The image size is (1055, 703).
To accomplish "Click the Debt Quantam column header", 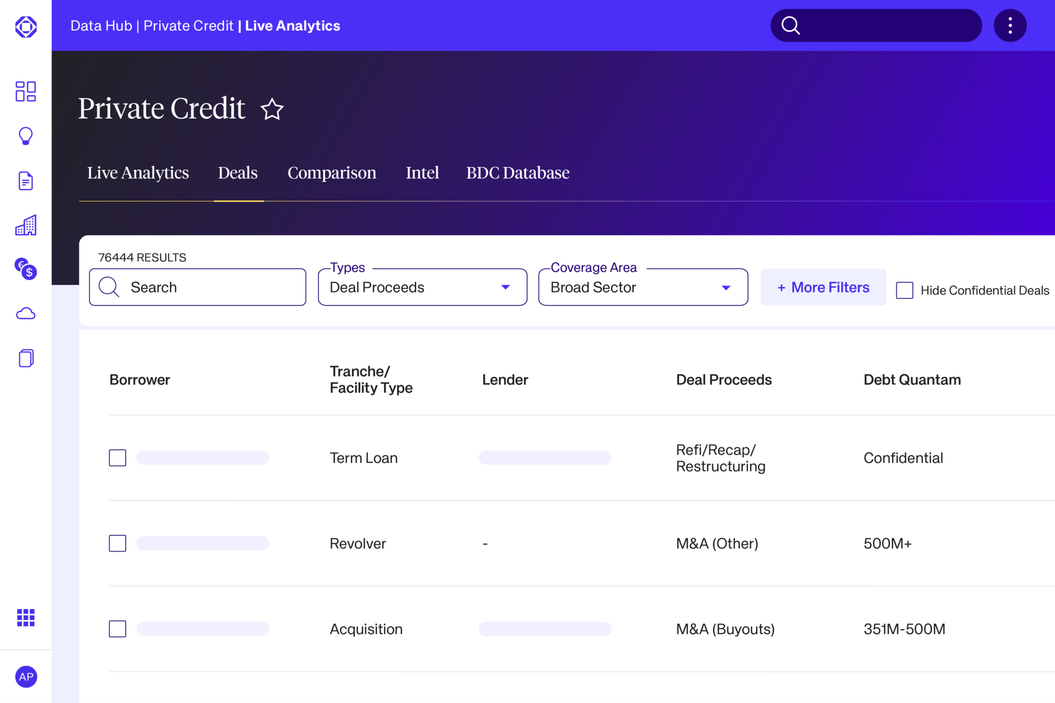I will tap(912, 380).
